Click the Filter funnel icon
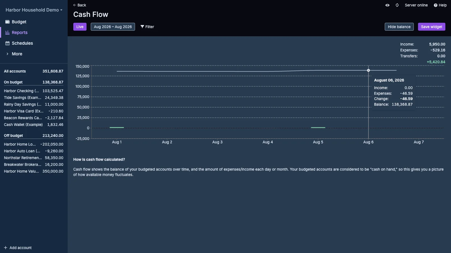The image size is (451, 253). coord(142,27)
